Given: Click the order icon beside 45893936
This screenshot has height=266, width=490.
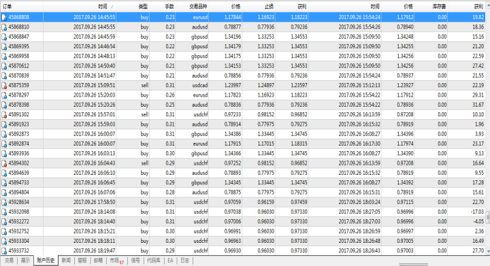Looking at the screenshot, I should [x=4, y=154].
